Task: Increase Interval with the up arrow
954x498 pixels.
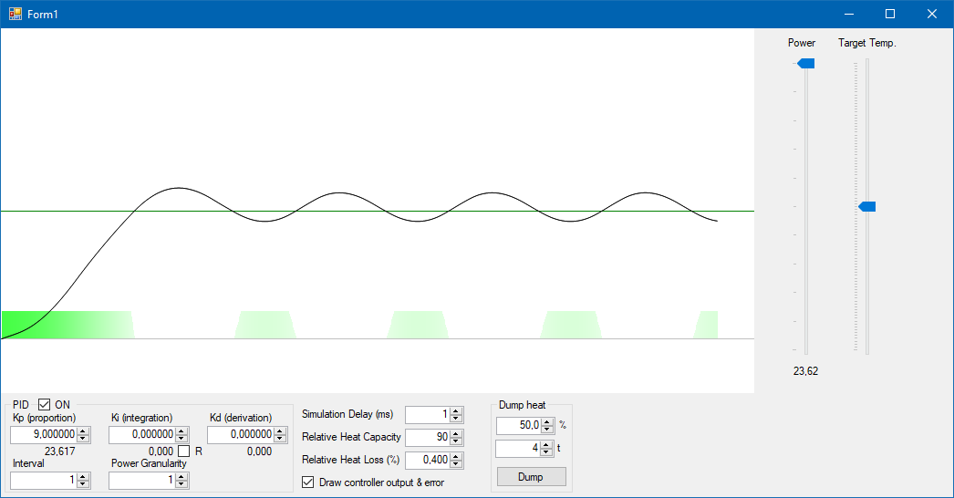Action: point(84,477)
